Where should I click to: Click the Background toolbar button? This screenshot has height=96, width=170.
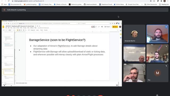click(33, 30)
